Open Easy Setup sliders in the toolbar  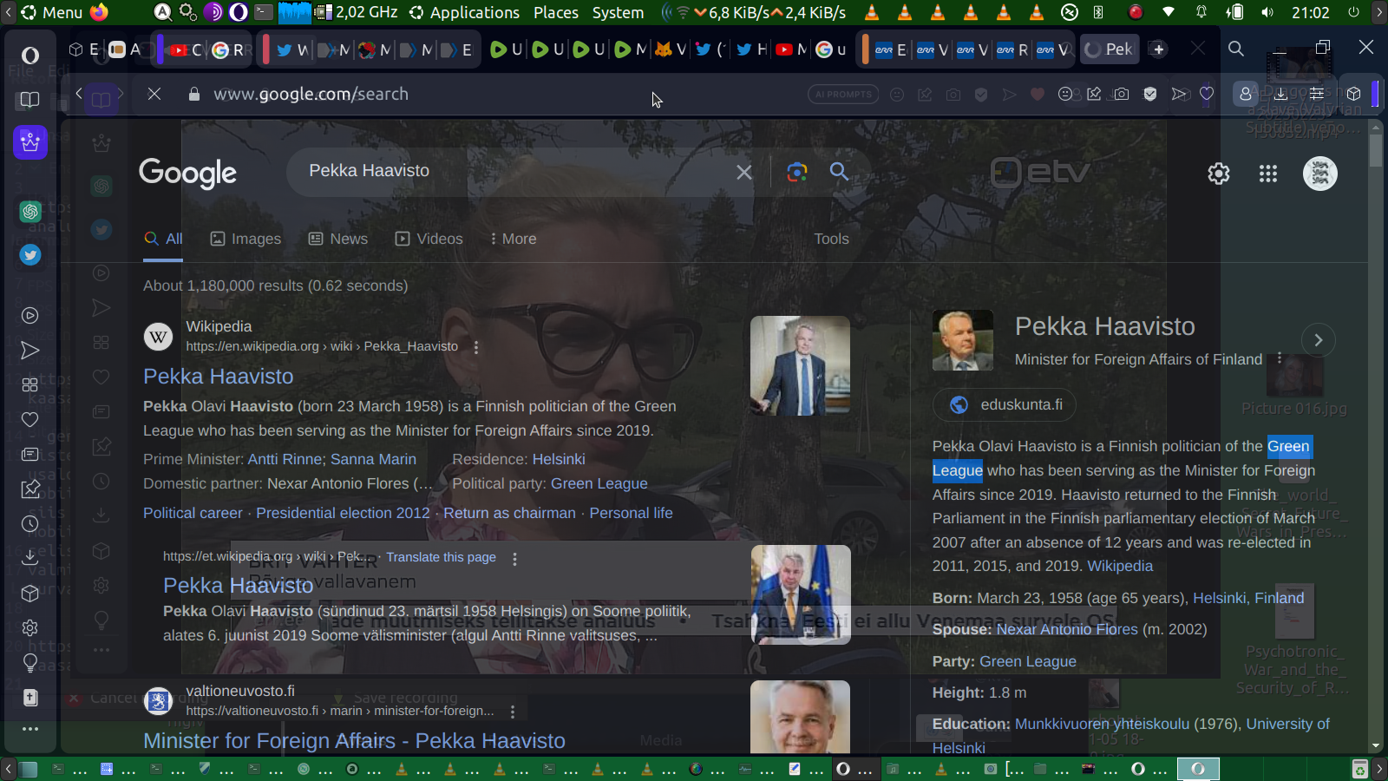[x=1317, y=94]
